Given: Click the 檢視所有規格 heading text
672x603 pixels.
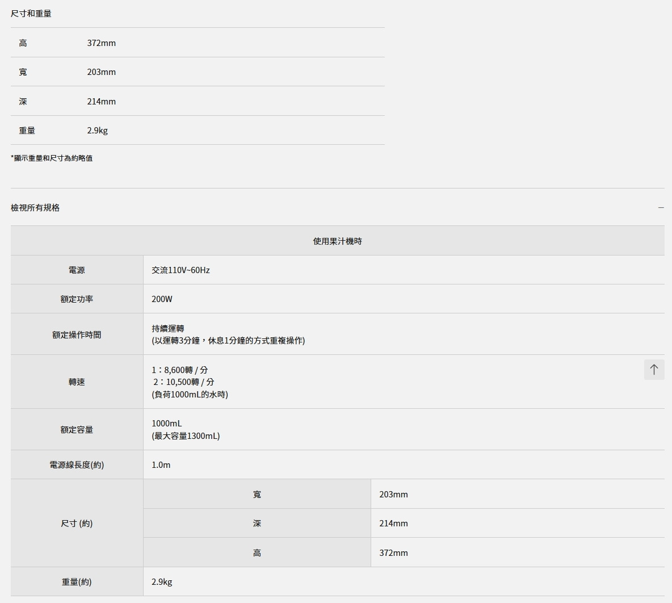Looking at the screenshot, I should (x=35, y=208).
